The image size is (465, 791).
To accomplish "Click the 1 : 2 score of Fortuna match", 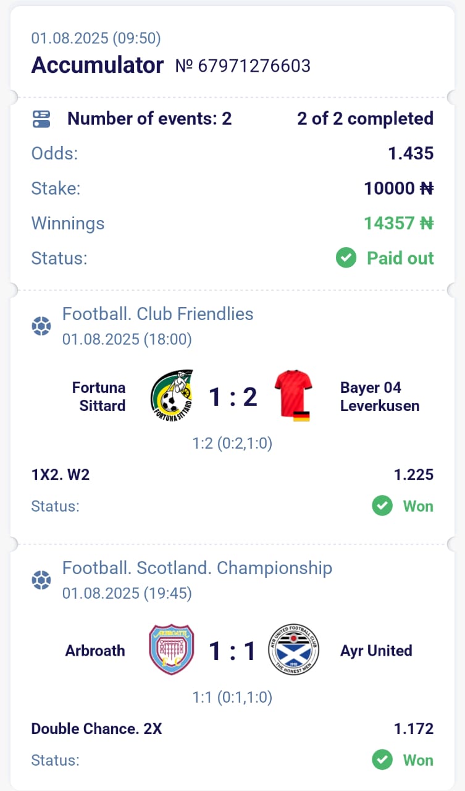I will [232, 396].
